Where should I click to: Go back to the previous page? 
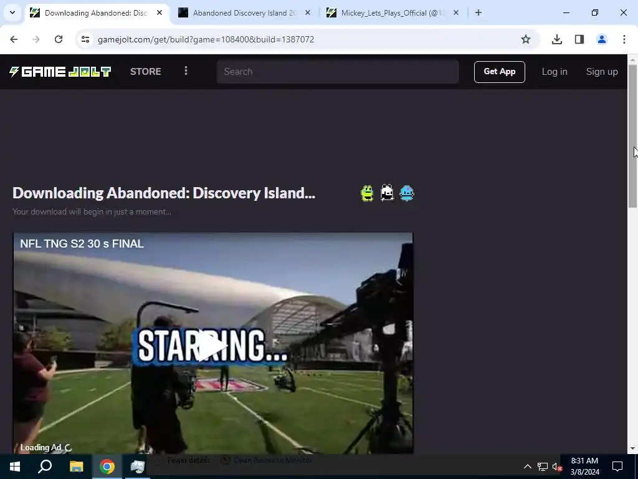tap(14, 39)
